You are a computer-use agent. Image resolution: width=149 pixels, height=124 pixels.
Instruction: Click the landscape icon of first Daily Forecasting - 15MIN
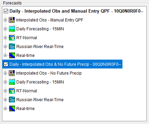pos(12,29)
